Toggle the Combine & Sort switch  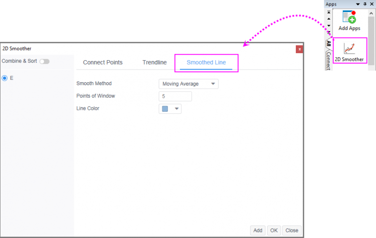pos(45,61)
